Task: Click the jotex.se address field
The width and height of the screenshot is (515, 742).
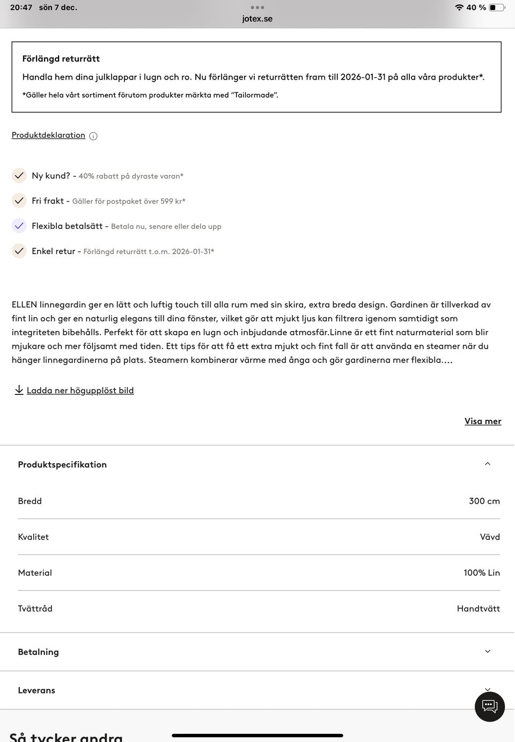Action: (257, 18)
